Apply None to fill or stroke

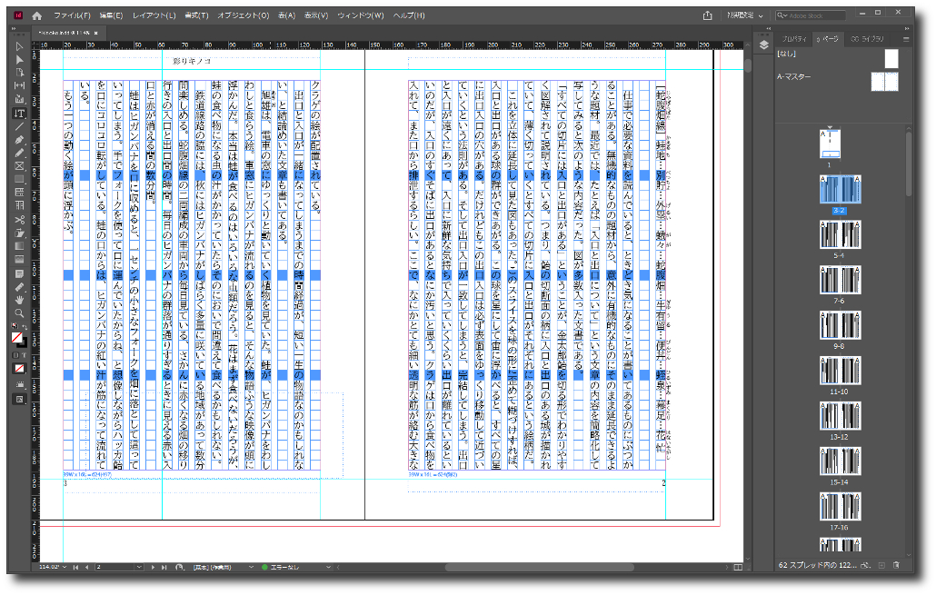point(19,369)
